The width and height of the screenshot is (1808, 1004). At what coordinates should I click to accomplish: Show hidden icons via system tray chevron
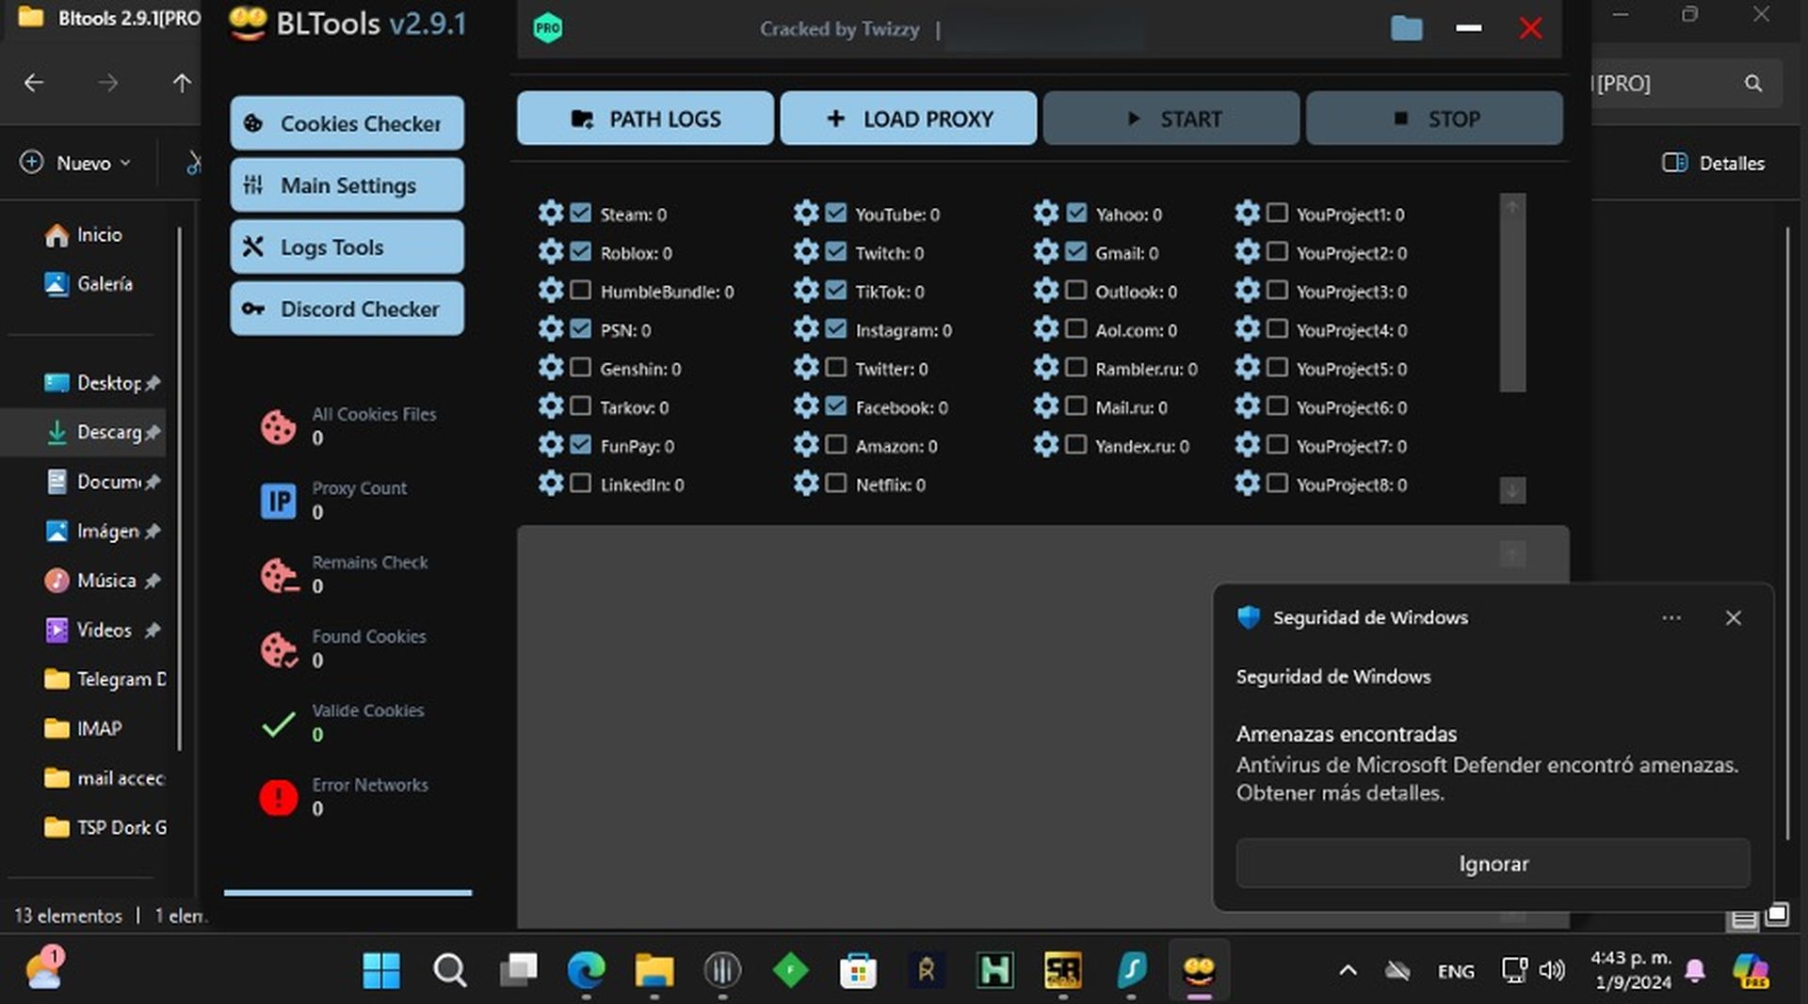click(1348, 970)
